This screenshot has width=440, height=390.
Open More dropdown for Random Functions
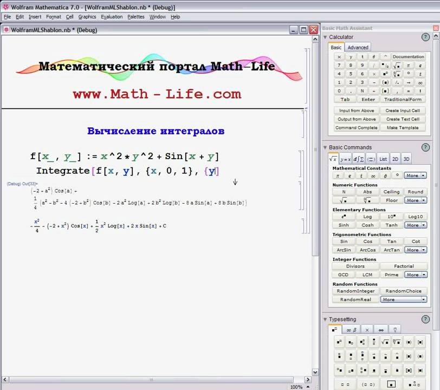(x=404, y=300)
